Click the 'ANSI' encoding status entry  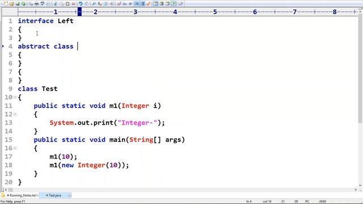pyautogui.click(x=323, y=202)
